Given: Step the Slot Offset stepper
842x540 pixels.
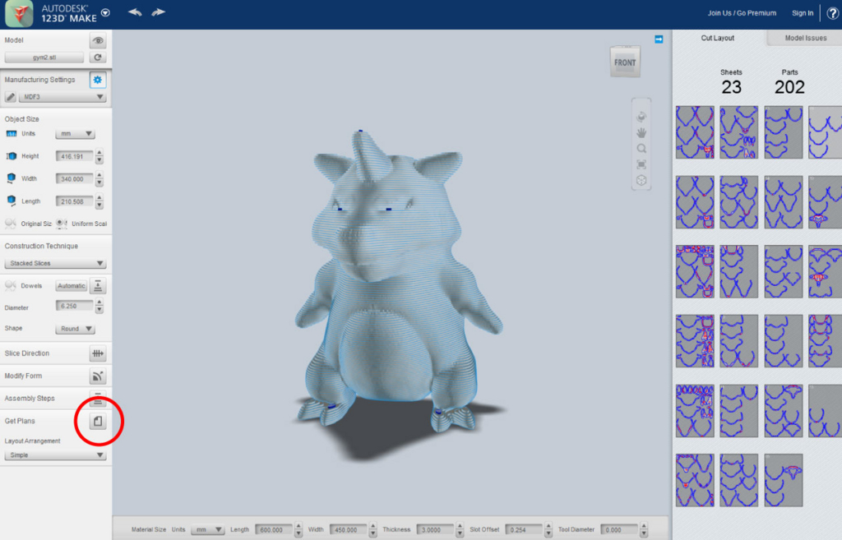Looking at the screenshot, I should (x=548, y=530).
